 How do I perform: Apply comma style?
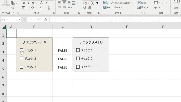click(97, 3)
